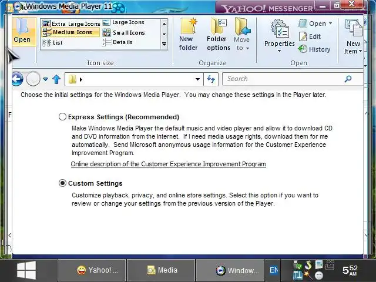
Task: Switch to Details view
Action: [x=117, y=42]
